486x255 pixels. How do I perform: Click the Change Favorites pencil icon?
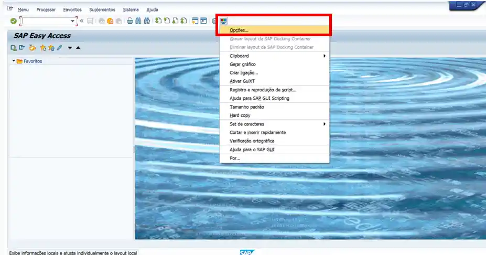click(x=60, y=48)
